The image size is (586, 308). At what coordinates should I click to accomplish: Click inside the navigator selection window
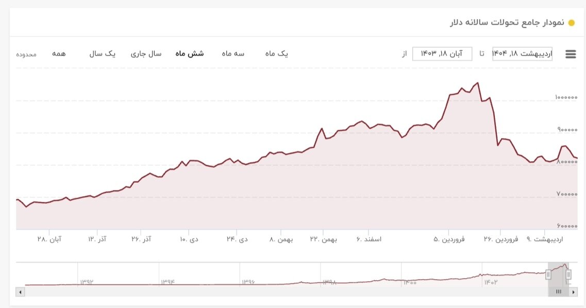click(558, 275)
